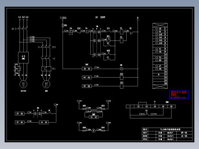Click the SMC 11 12 terminal box
199x149 pixels.
click(94, 117)
